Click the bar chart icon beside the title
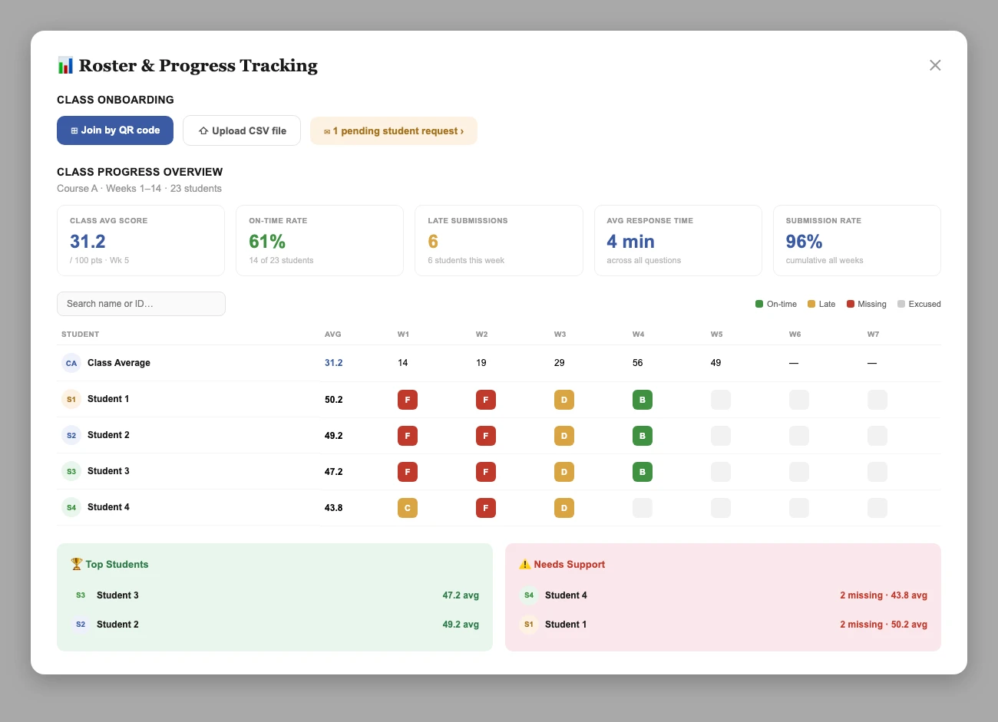998x722 pixels. point(65,65)
